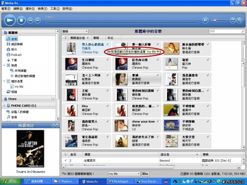Mute the volume speaker icon
The width and height of the screenshot is (247, 185).
pyautogui.click(x=205, y=20)
